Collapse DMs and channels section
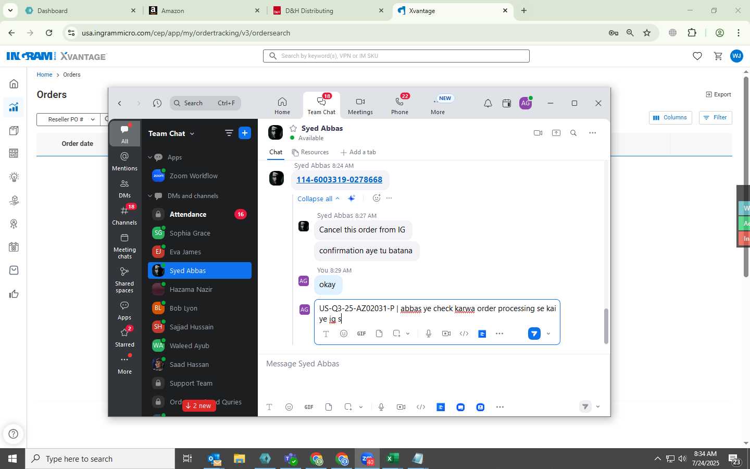The width and height of the screenshot is (750, 469). click(150, 196)
